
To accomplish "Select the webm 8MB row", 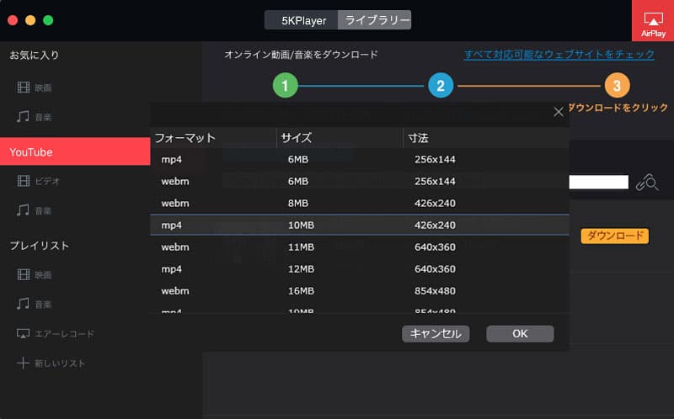I will point(360,203).
